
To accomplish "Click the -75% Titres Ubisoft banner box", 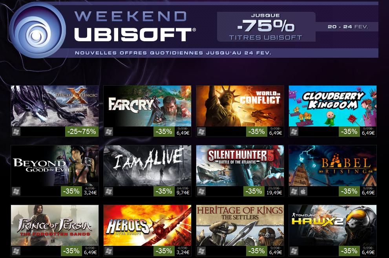I will coord(266,27).
